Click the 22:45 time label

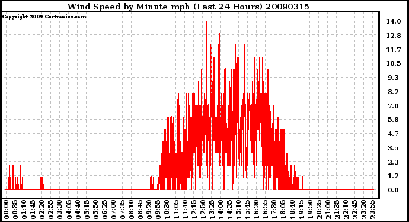click(x=354, y=210)
